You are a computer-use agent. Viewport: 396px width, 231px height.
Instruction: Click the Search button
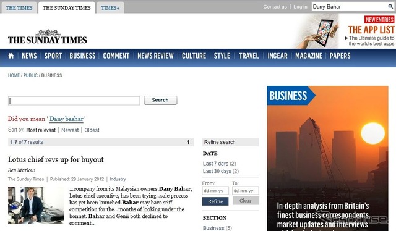click(160, 100)
